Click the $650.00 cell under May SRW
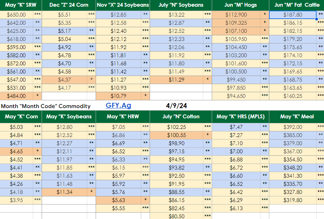The image size is (324, 219). (17, 15)
